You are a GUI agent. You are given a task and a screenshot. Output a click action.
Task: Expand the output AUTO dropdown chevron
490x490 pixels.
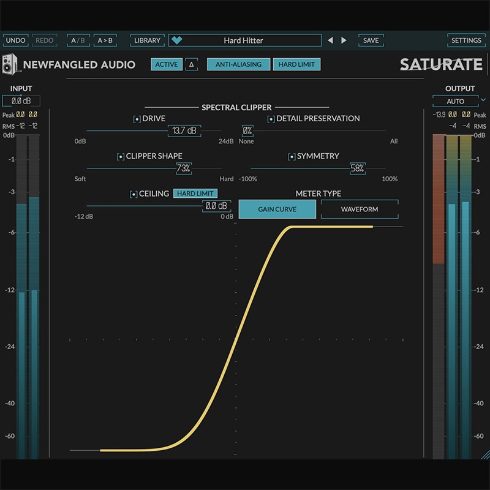(x=483, y=100)
